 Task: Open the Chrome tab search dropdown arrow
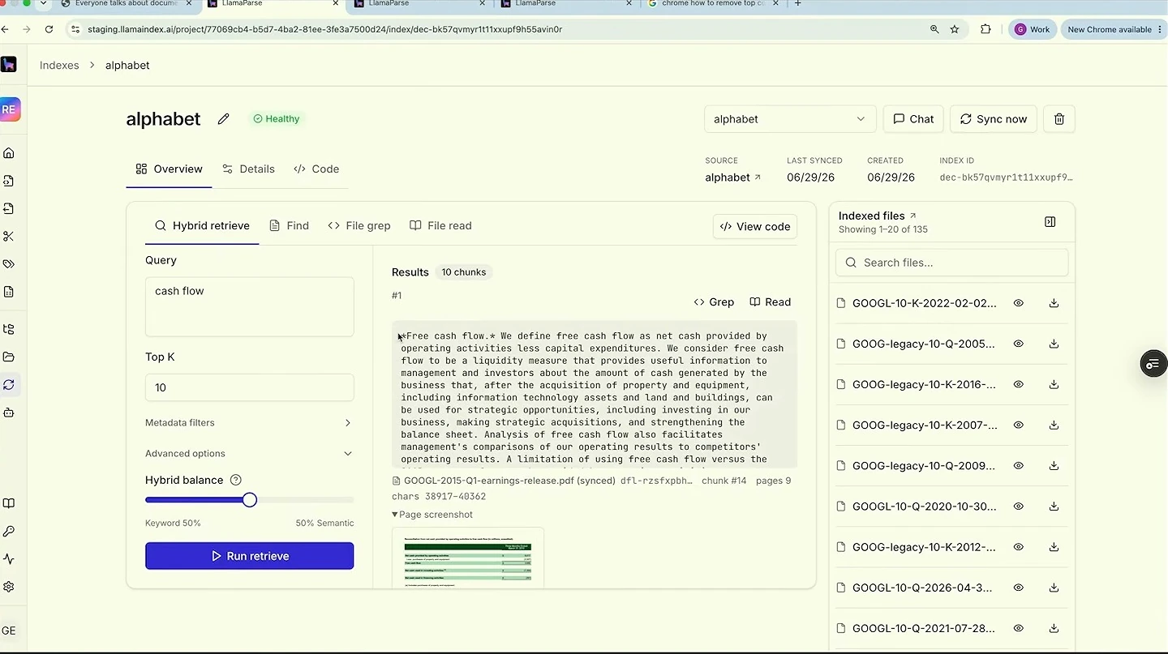[x=43, y=4]
